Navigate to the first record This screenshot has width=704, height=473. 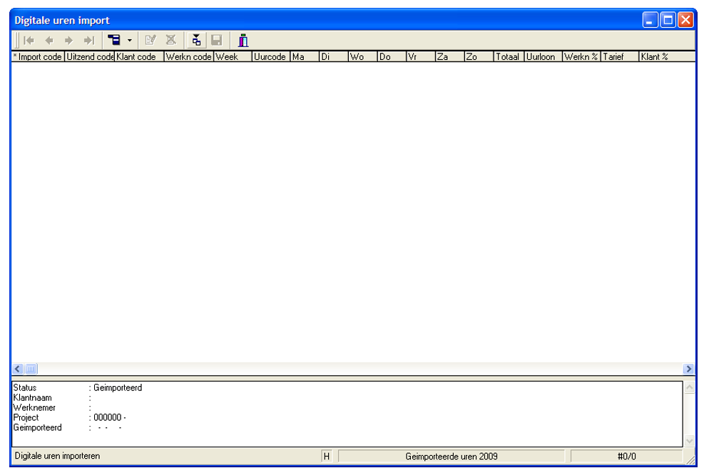click(x=29, y=41)
